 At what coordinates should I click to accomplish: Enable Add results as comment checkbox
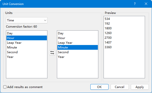pyautogui.click(x=5, y=87)
